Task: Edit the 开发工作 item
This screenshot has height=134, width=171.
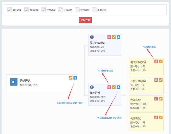Action: pyautogui.click(x=161, y=99)
